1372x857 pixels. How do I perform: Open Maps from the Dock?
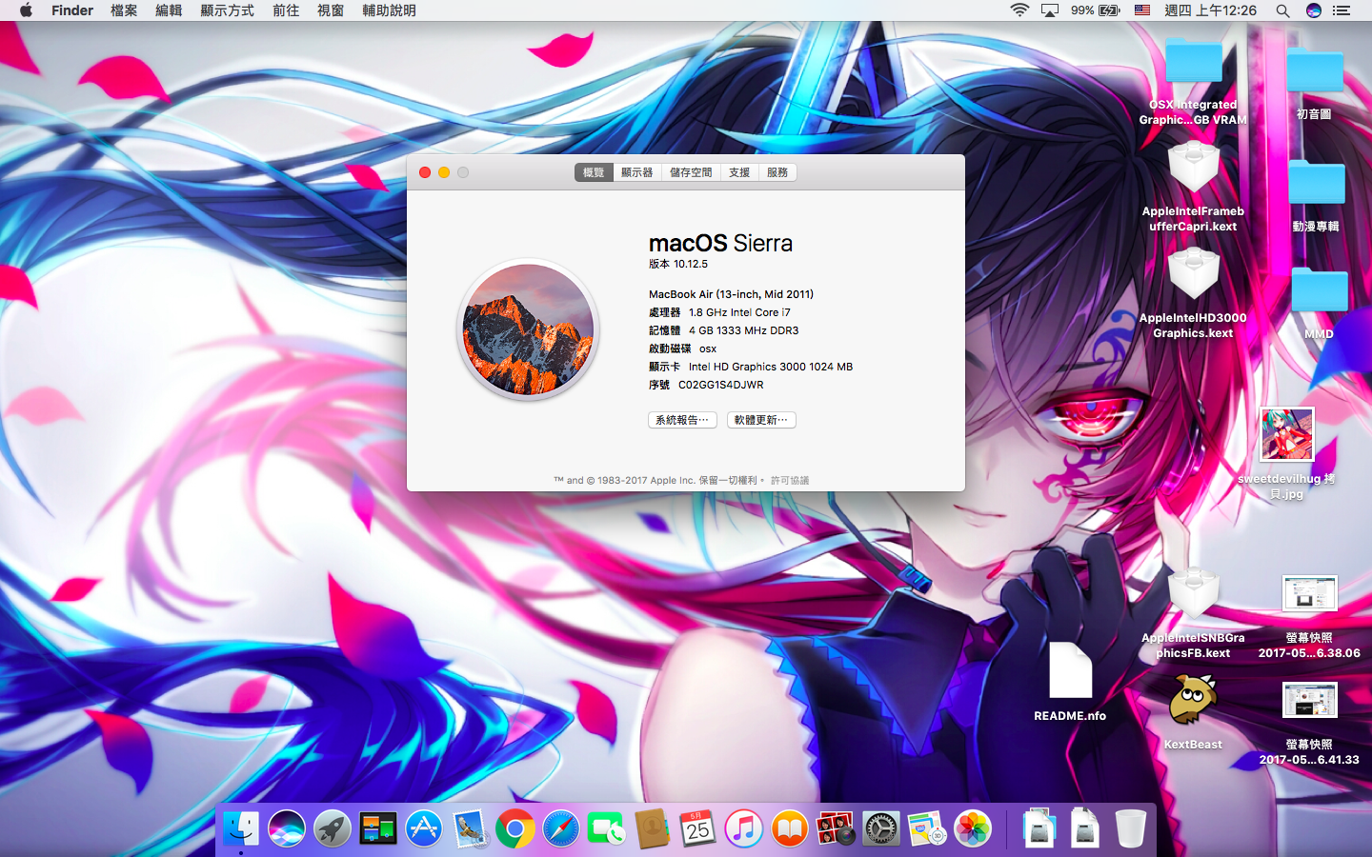point(927,828)
